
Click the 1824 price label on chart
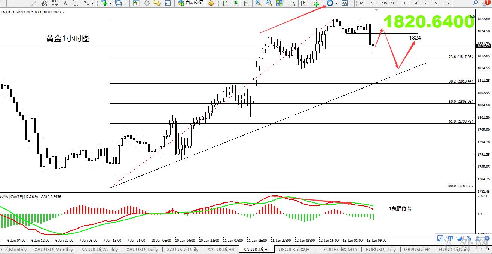coord(415,38)
